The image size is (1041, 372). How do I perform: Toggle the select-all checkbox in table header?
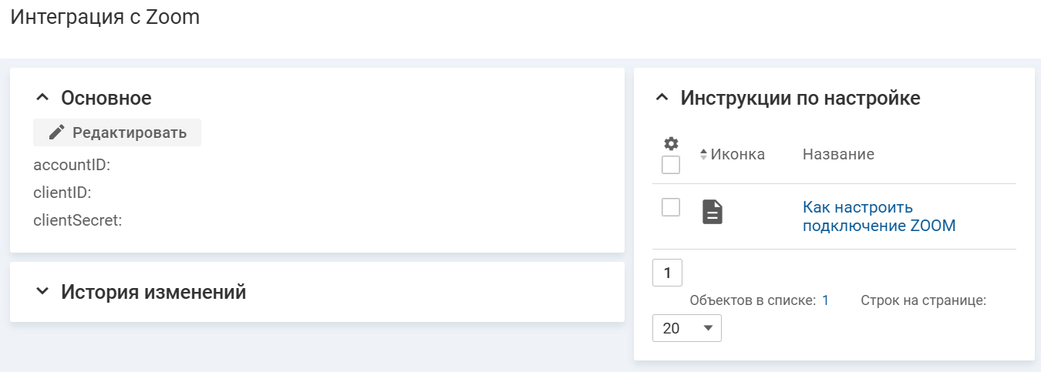point(671,165)
